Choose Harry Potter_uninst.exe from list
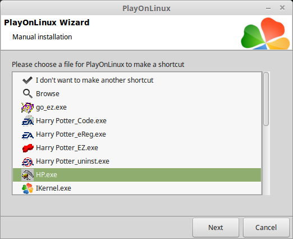293x239 pixels. pyautogui.click(x=137, y=161)
